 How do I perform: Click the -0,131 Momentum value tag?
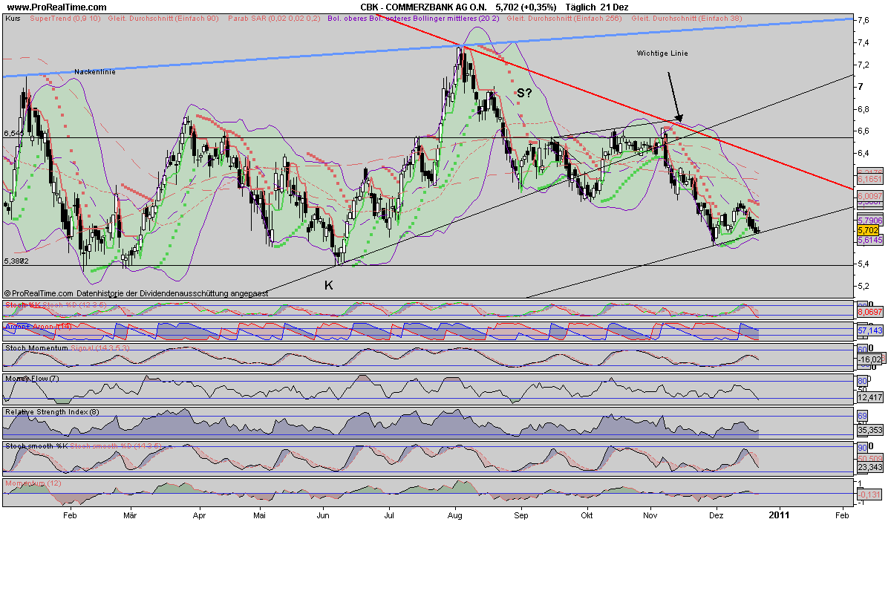868,494
